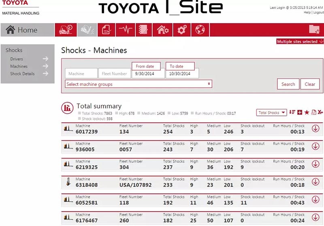Viewport: 324px width, 226px height.
Task: Expand row for machine 936005
Action: click(x=315, y=146)
